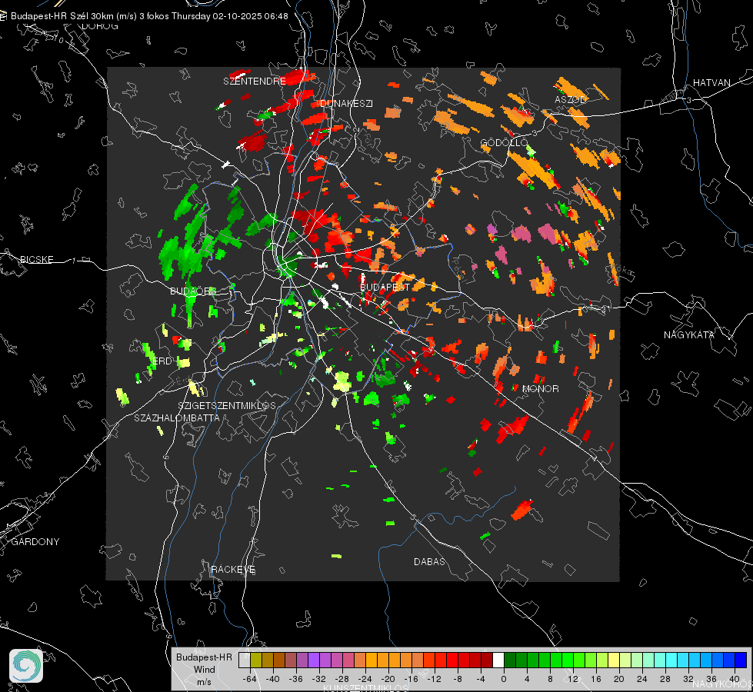Click the MONOR city label

[x=540, y=389]
